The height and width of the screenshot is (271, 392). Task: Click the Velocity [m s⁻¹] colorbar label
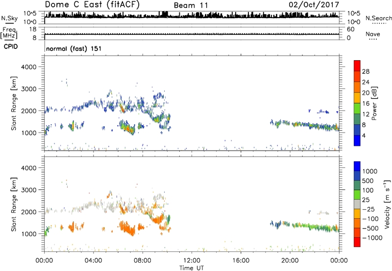coord(387,204)
